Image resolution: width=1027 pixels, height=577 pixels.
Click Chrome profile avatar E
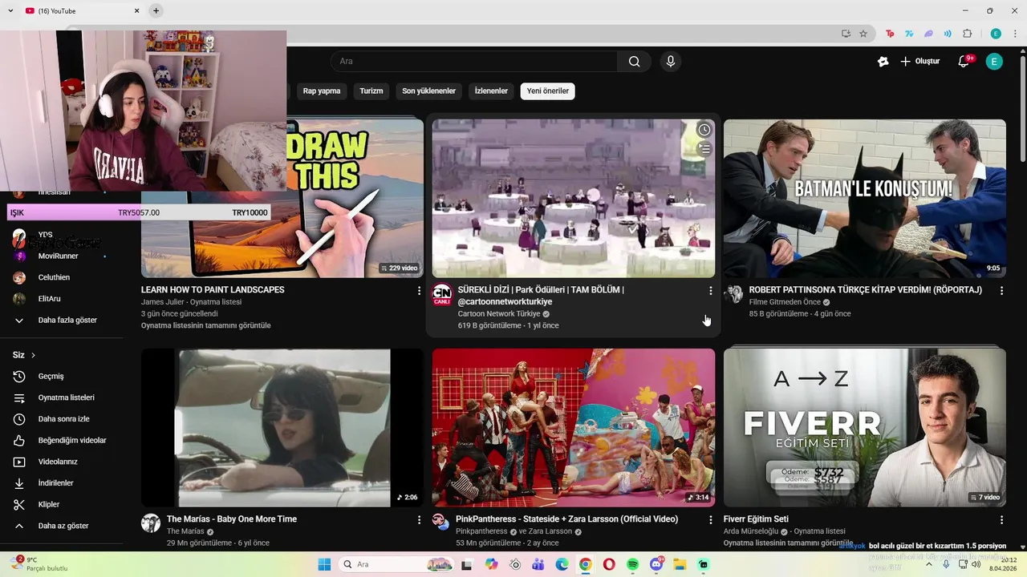[996, 34]
